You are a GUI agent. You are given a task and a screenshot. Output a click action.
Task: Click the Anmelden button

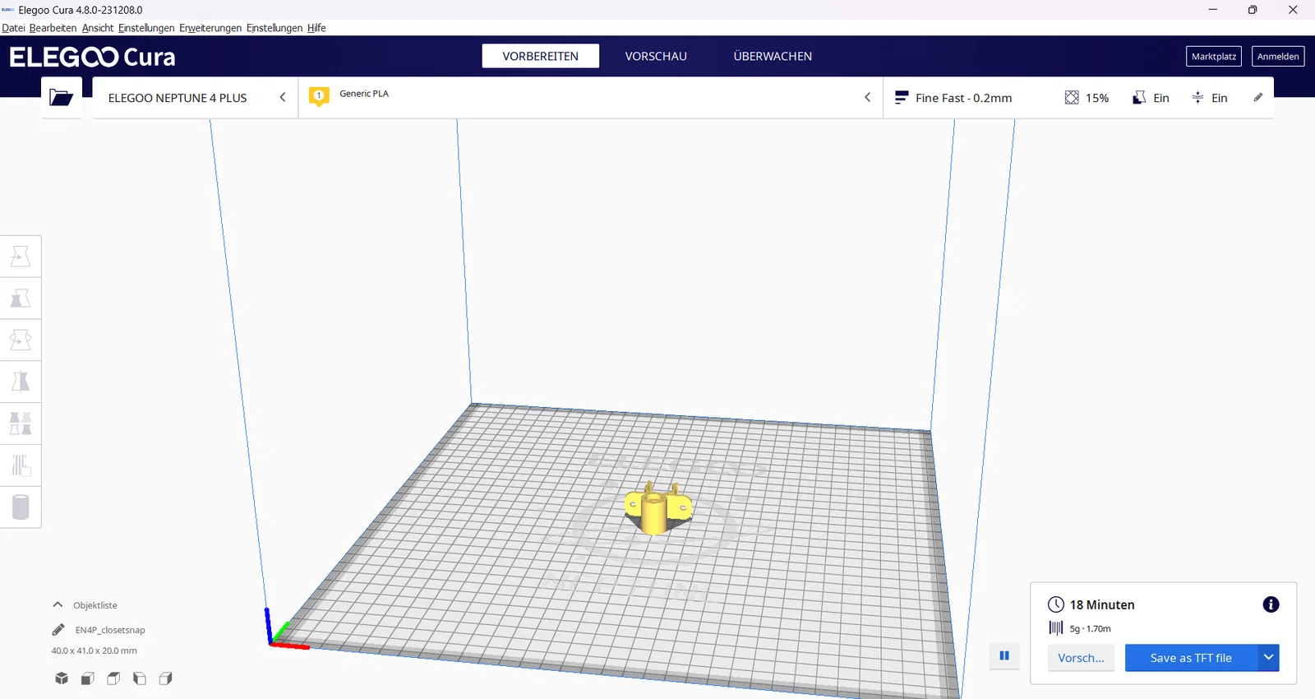[x=1278, y=56]
